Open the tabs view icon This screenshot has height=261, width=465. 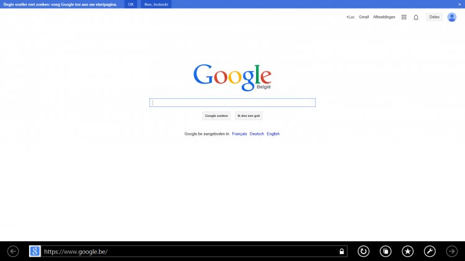pyautogui.click(x=386, y=252)
